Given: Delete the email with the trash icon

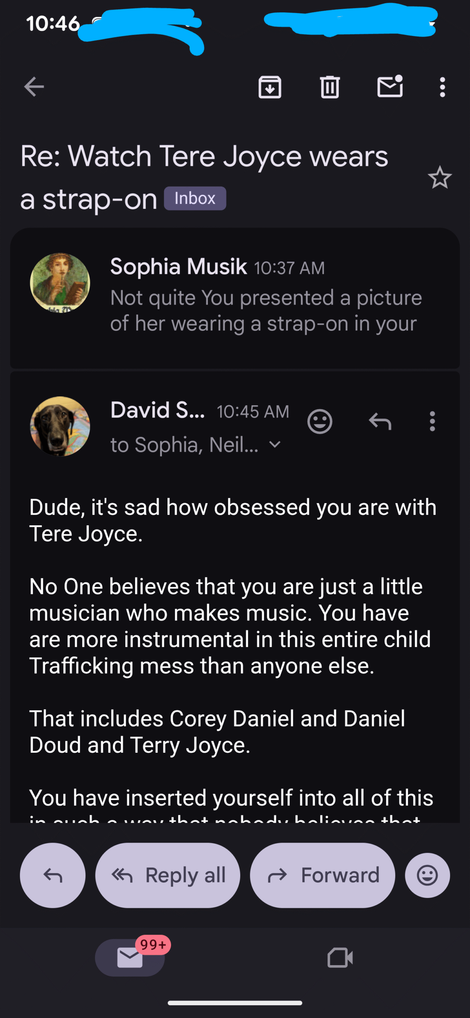Looking at the screenshot, I should 330,87.
